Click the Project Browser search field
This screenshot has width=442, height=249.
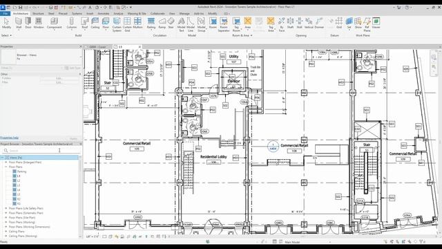(x=41, y=151)
